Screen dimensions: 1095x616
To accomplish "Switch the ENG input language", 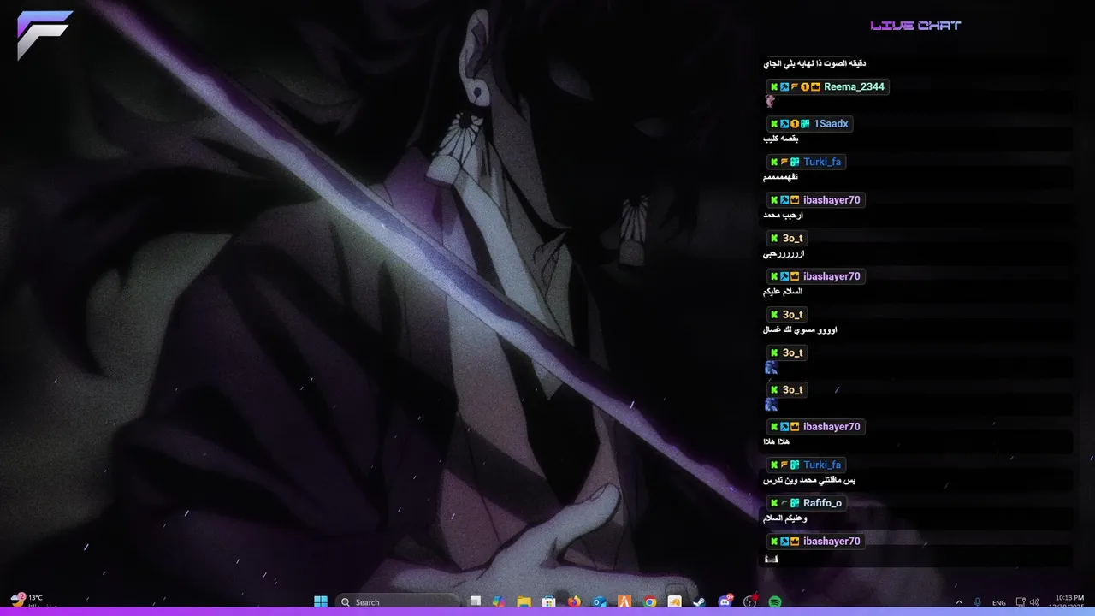I will point(998,602).
